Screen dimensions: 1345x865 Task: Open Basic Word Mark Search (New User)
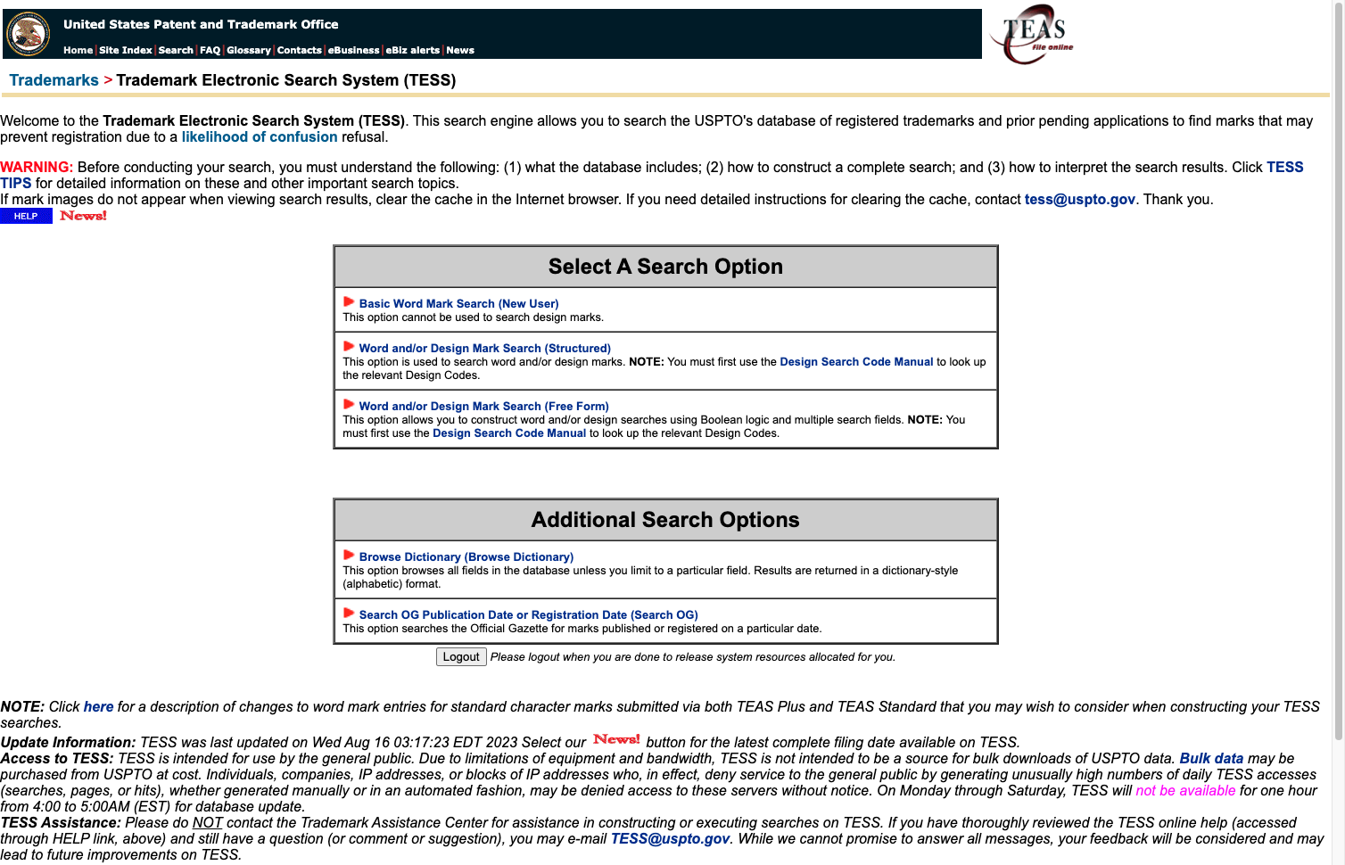click(x=458, y=304)
